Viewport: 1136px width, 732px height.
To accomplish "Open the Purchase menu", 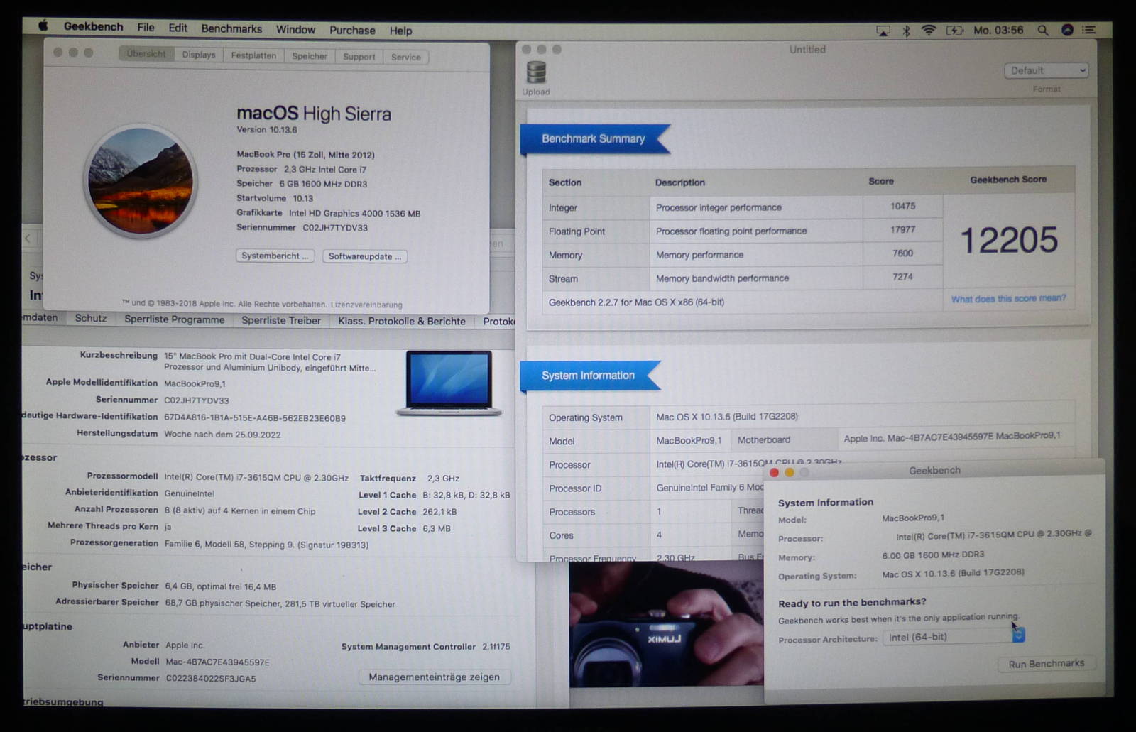I will point(352,31).
